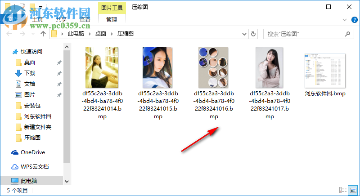The height and width of the screenshot is (196, 360).
Task: Click the OneDrive cloud icon
Action: [15, 152]
